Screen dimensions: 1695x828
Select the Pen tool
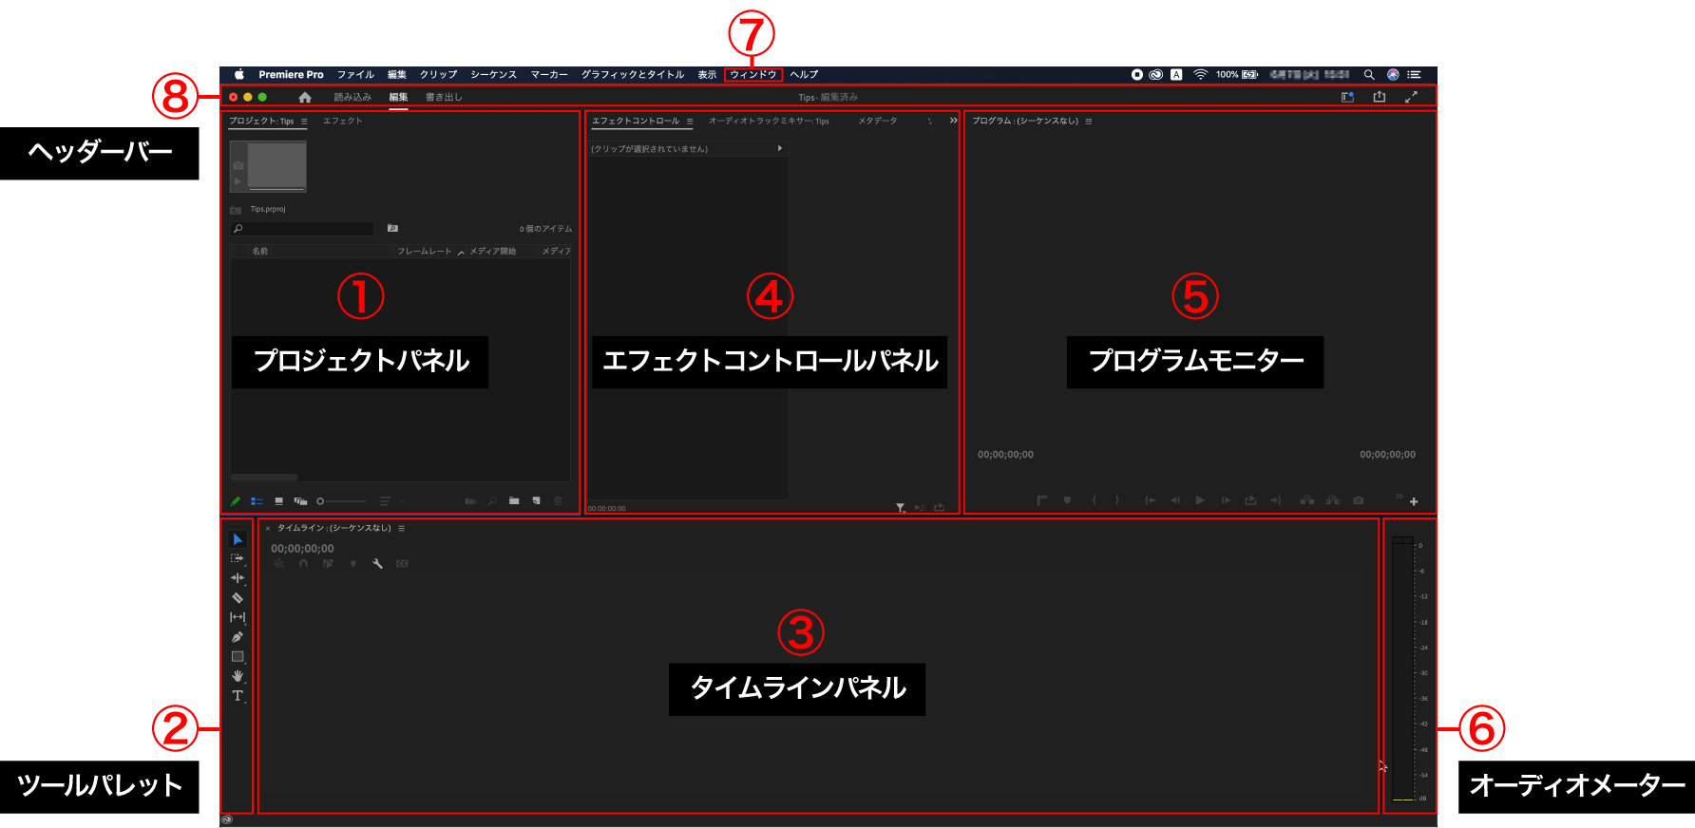(x=238, y=637)
